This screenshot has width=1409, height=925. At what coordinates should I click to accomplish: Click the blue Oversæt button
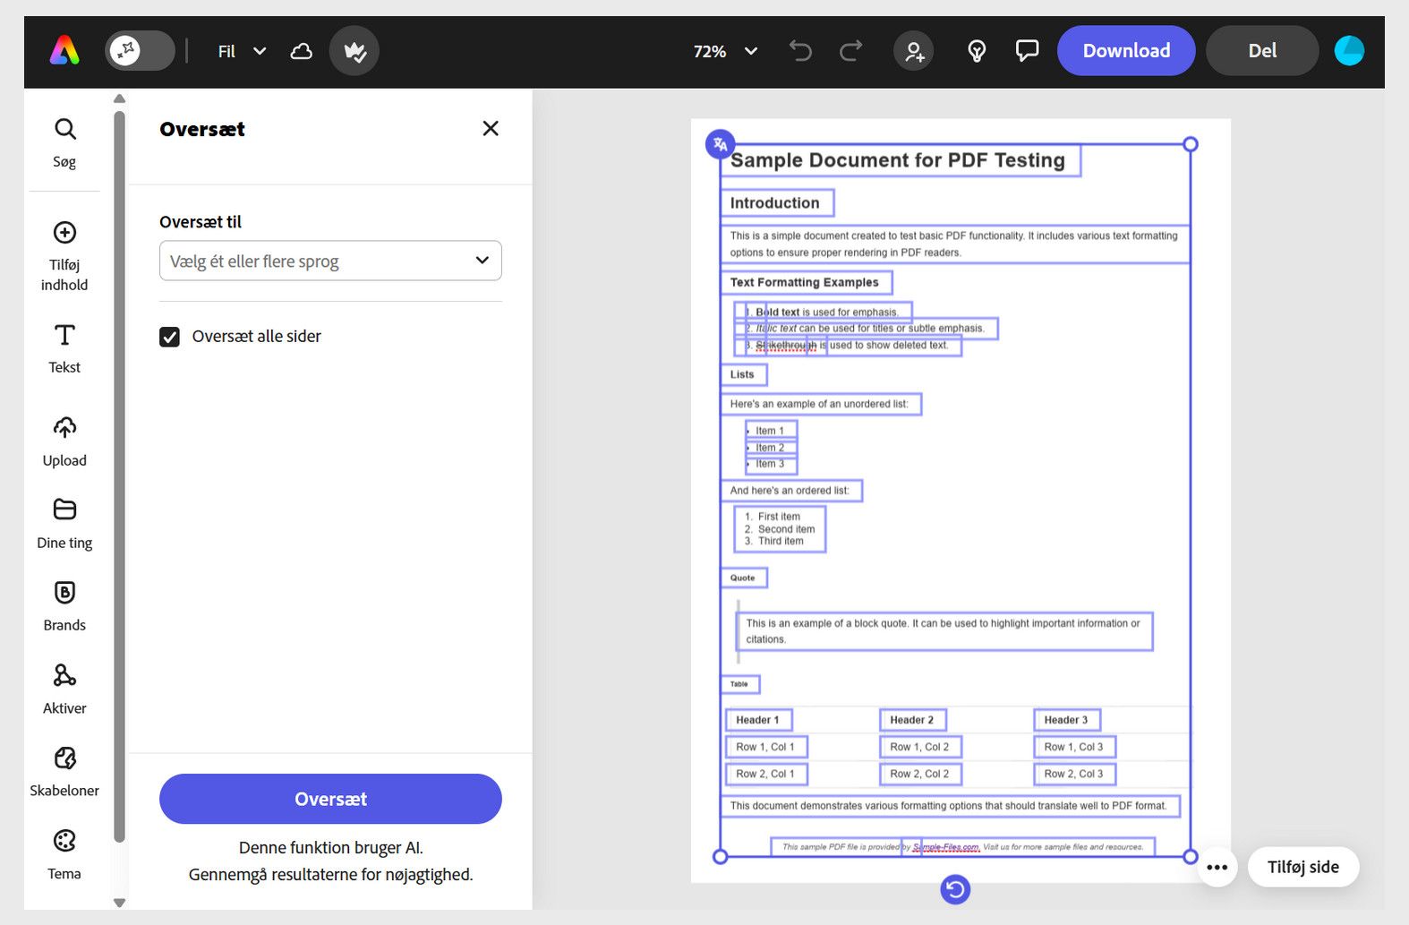click(330, 799)
